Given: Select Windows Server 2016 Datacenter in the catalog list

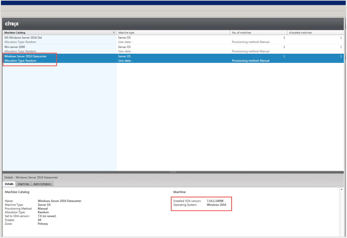Looking at the screenshot, I should tap(25, 56).
